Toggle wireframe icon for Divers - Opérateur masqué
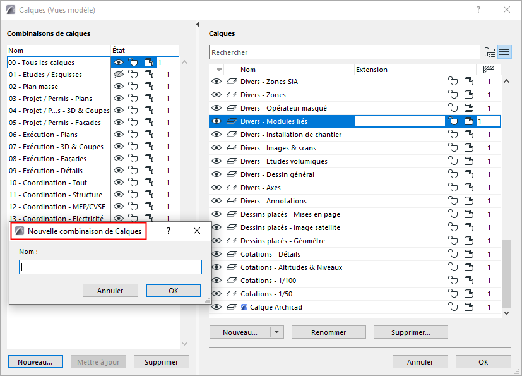 (x=469, y=108)
